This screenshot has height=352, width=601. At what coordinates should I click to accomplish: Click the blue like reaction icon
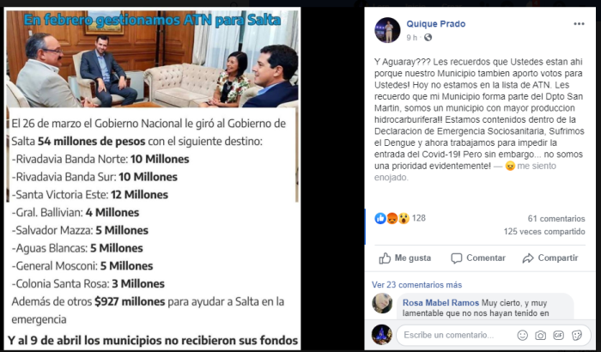pyautogui.click(x=380, y=219)
